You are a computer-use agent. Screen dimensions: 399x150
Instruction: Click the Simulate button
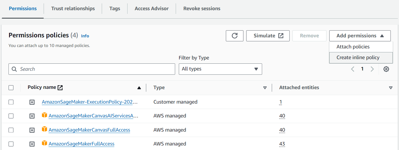(x=268, y=36)
